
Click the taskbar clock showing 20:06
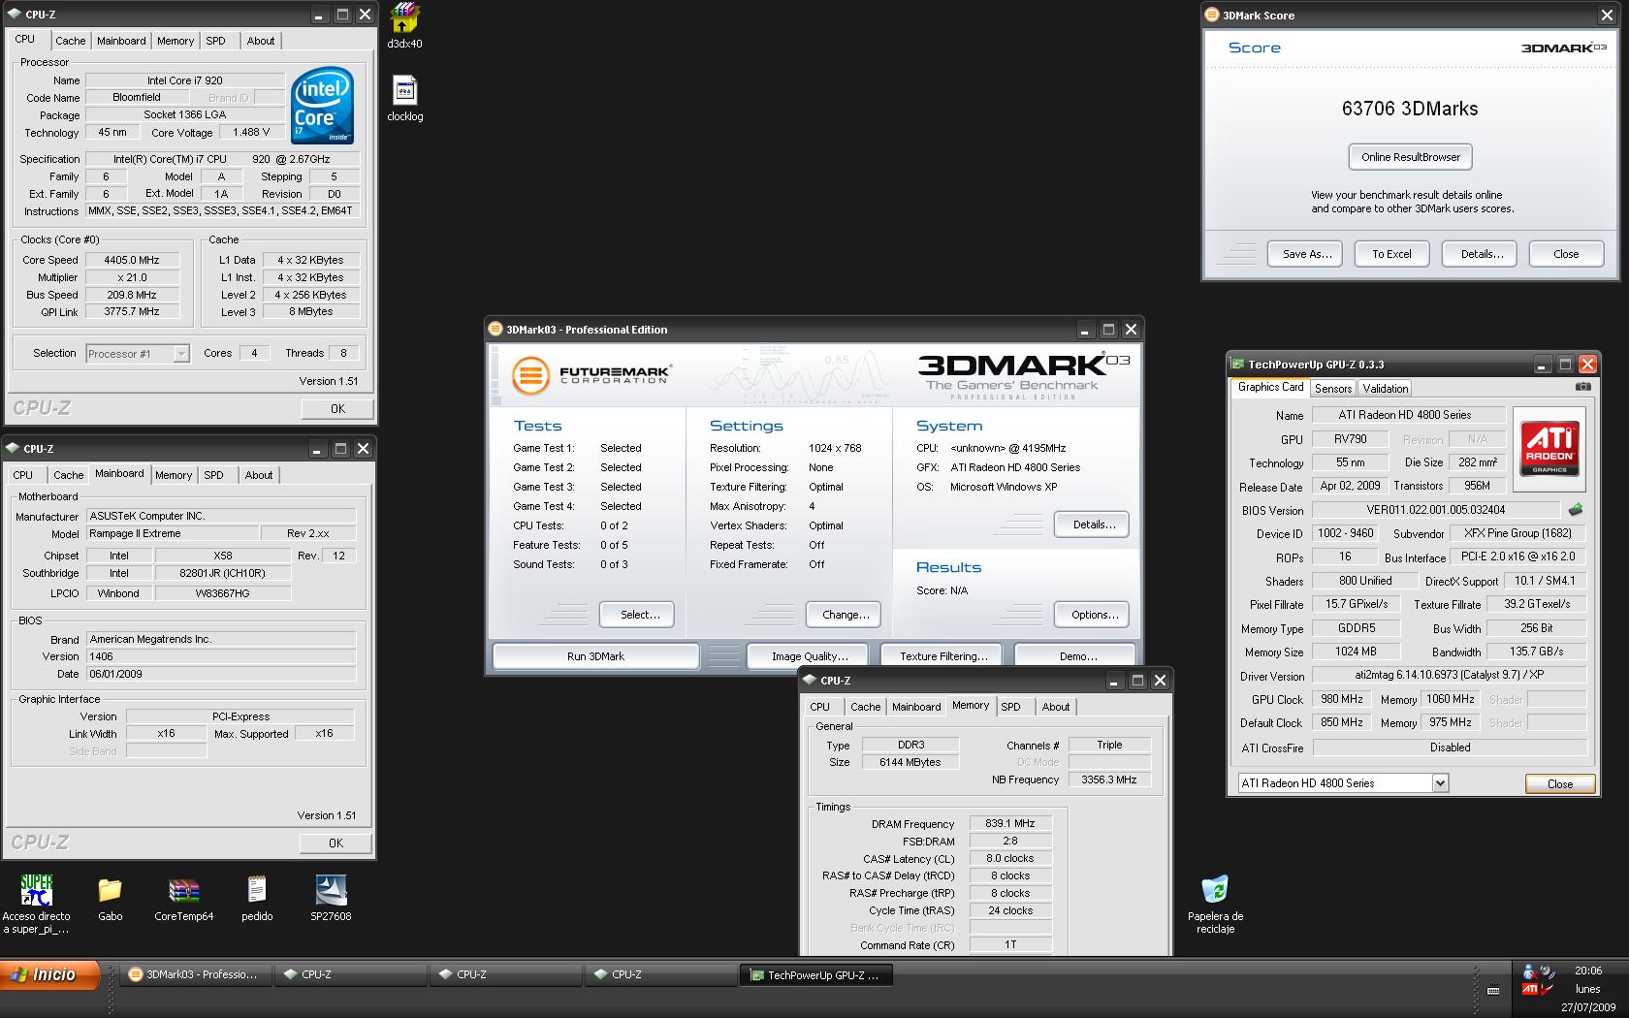click(1587, 970)
